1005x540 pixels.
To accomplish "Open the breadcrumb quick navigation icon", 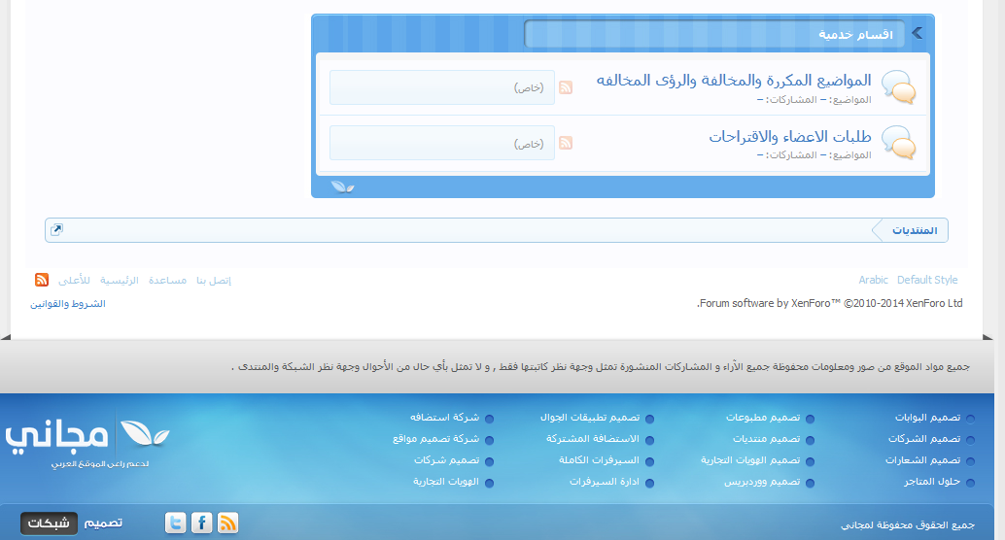I will [x=57, y=230].
